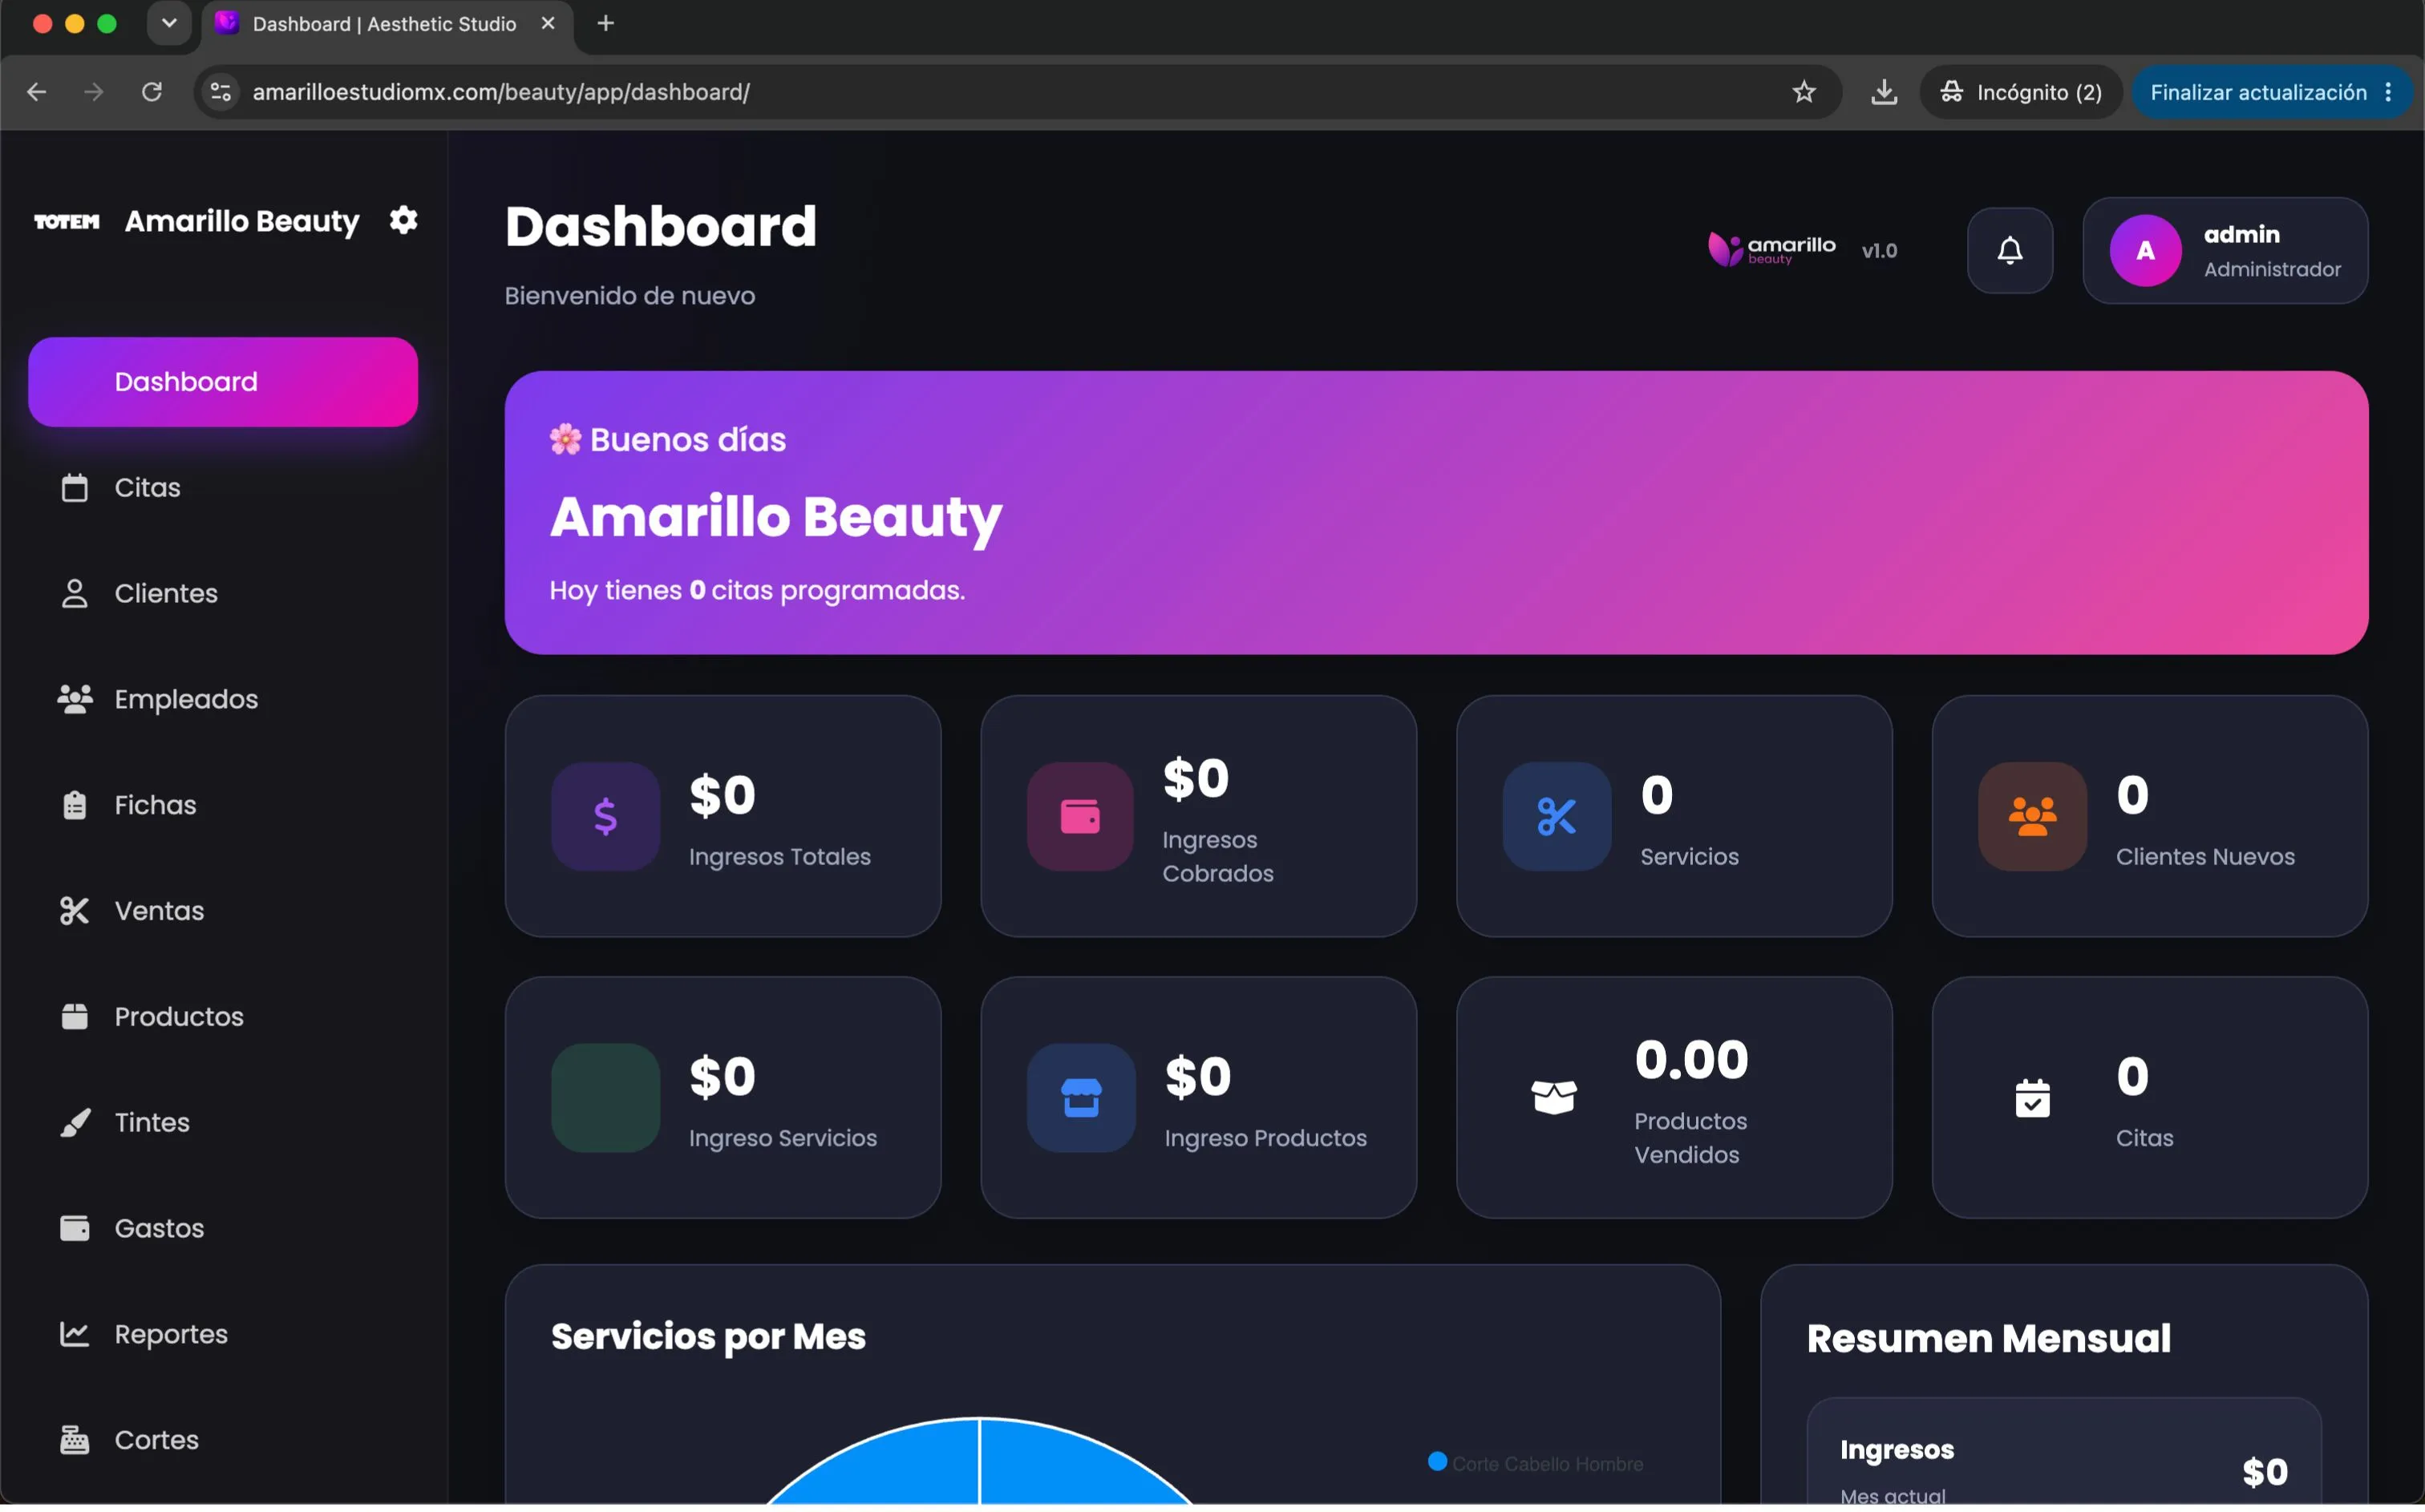
Task: Open the Cortes section
Action: (x=223, y=1440)
